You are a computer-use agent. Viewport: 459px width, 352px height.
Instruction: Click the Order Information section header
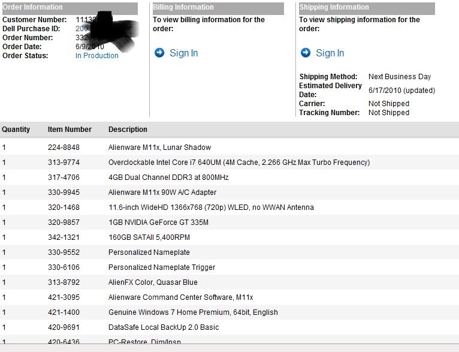[x=32, y=7]
